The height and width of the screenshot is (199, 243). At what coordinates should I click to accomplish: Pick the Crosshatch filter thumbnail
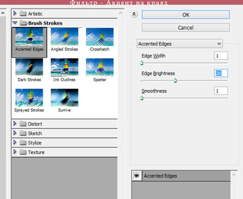(x=100, y=37)
